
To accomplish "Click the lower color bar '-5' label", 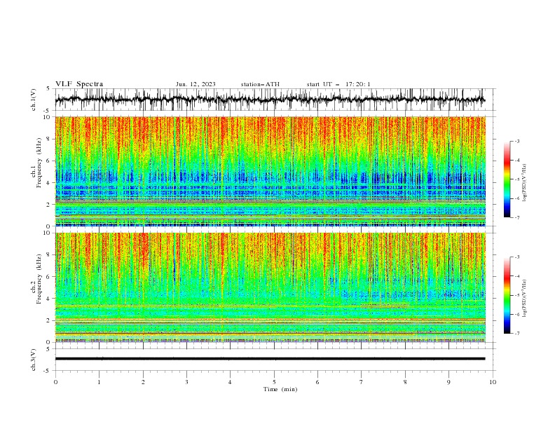I will coord(517,295).
